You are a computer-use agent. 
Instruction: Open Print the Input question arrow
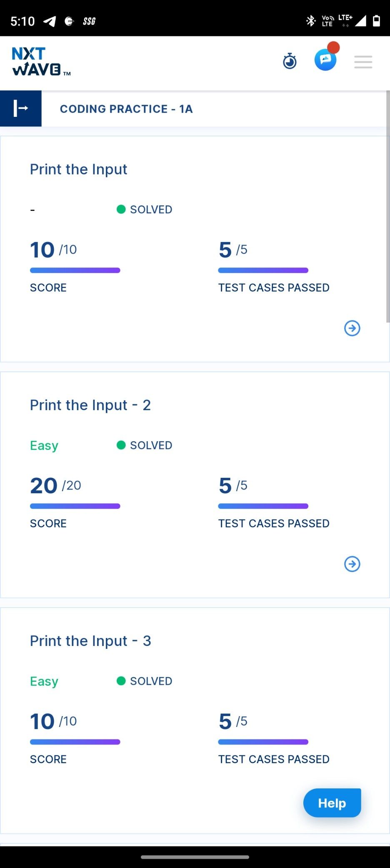tap(352, 328)
